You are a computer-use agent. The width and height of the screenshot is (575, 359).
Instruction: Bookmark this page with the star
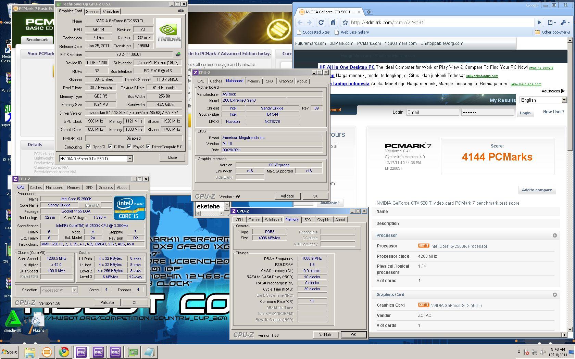(x=345, y=23)
